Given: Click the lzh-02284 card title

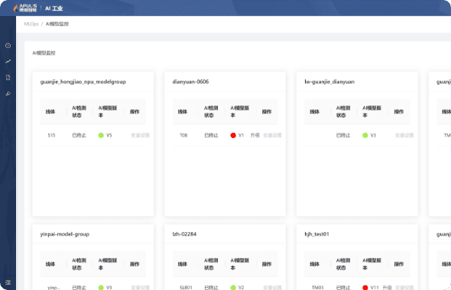Looking at the screenshot, I should 184,234.
